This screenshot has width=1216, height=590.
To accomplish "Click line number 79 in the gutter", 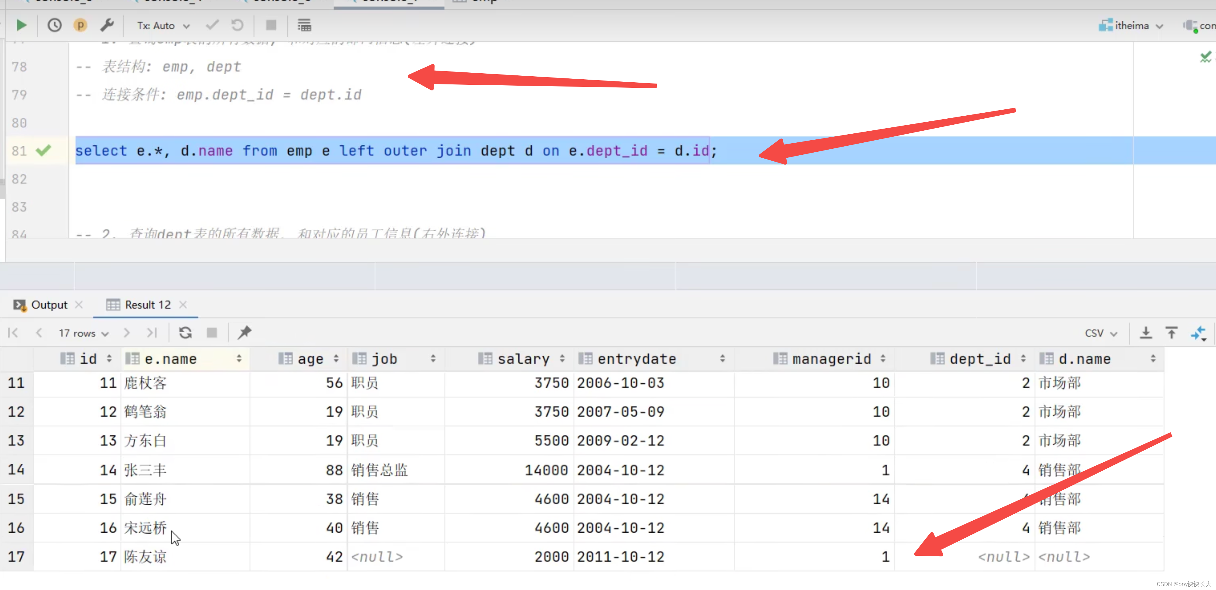I will 19,95.
